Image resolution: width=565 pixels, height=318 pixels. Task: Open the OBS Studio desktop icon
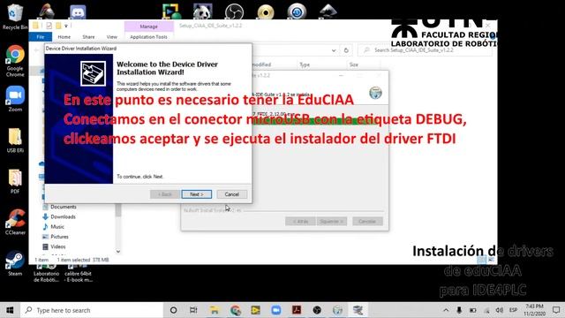coord(234,11)
